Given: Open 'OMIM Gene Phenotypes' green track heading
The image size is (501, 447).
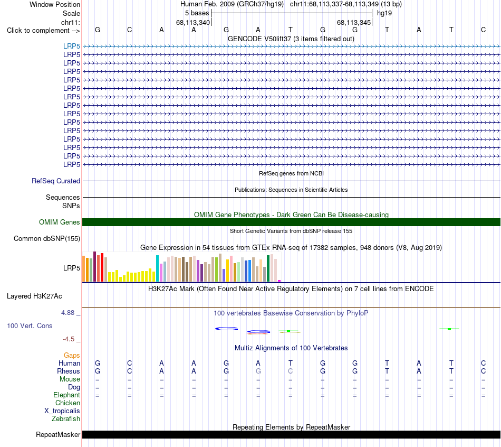Looking at the screenshot, I should click(x=291, y=215).
